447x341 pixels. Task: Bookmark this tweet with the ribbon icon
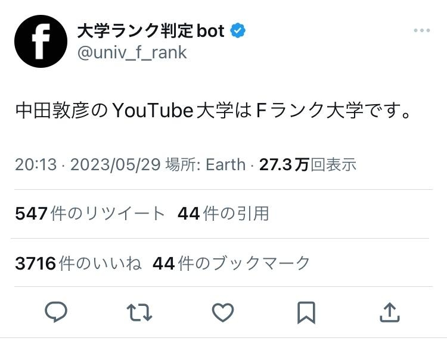tap(306, 312)
